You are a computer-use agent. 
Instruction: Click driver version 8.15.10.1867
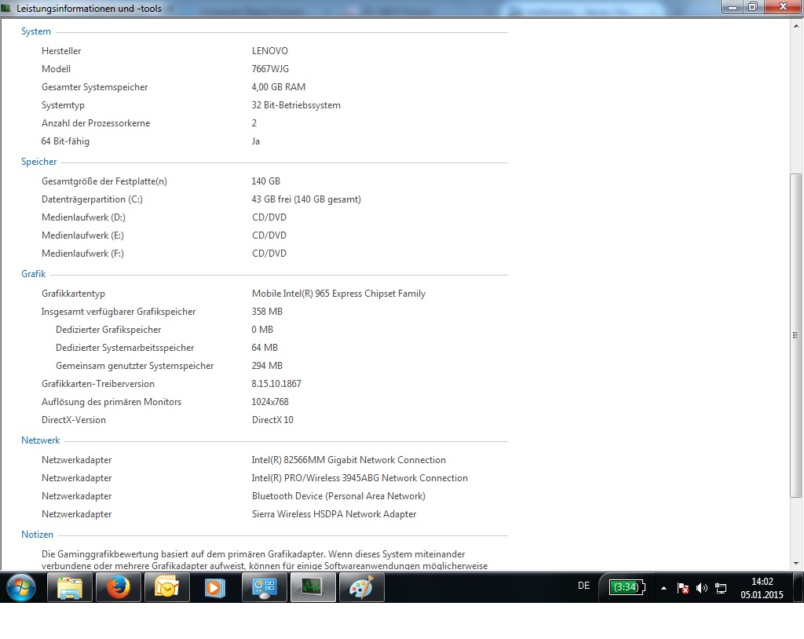(x=276, y=384)
